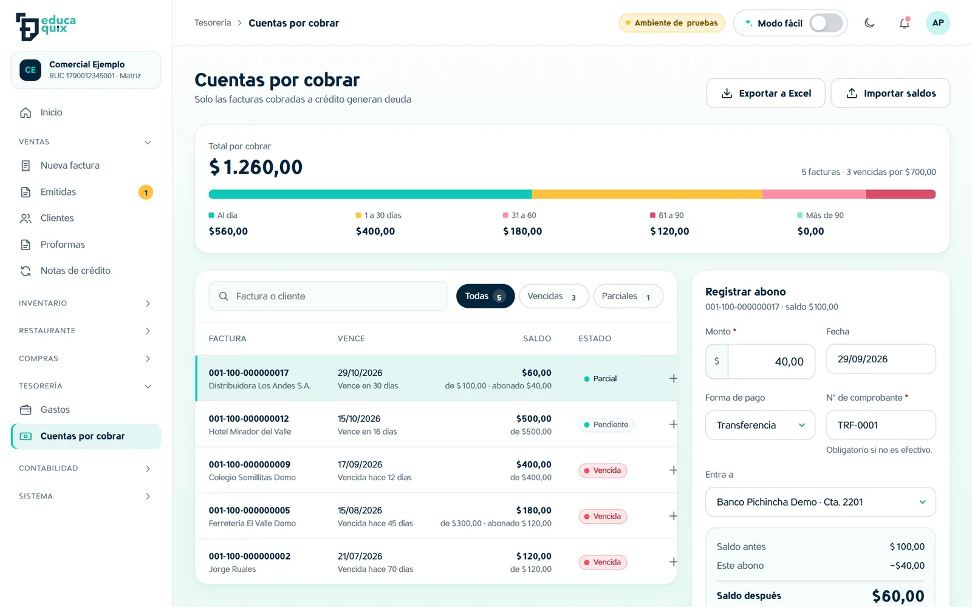
Task: Expand the RESTAURANTE sidebar group
Action: click(x=86, y=331)
